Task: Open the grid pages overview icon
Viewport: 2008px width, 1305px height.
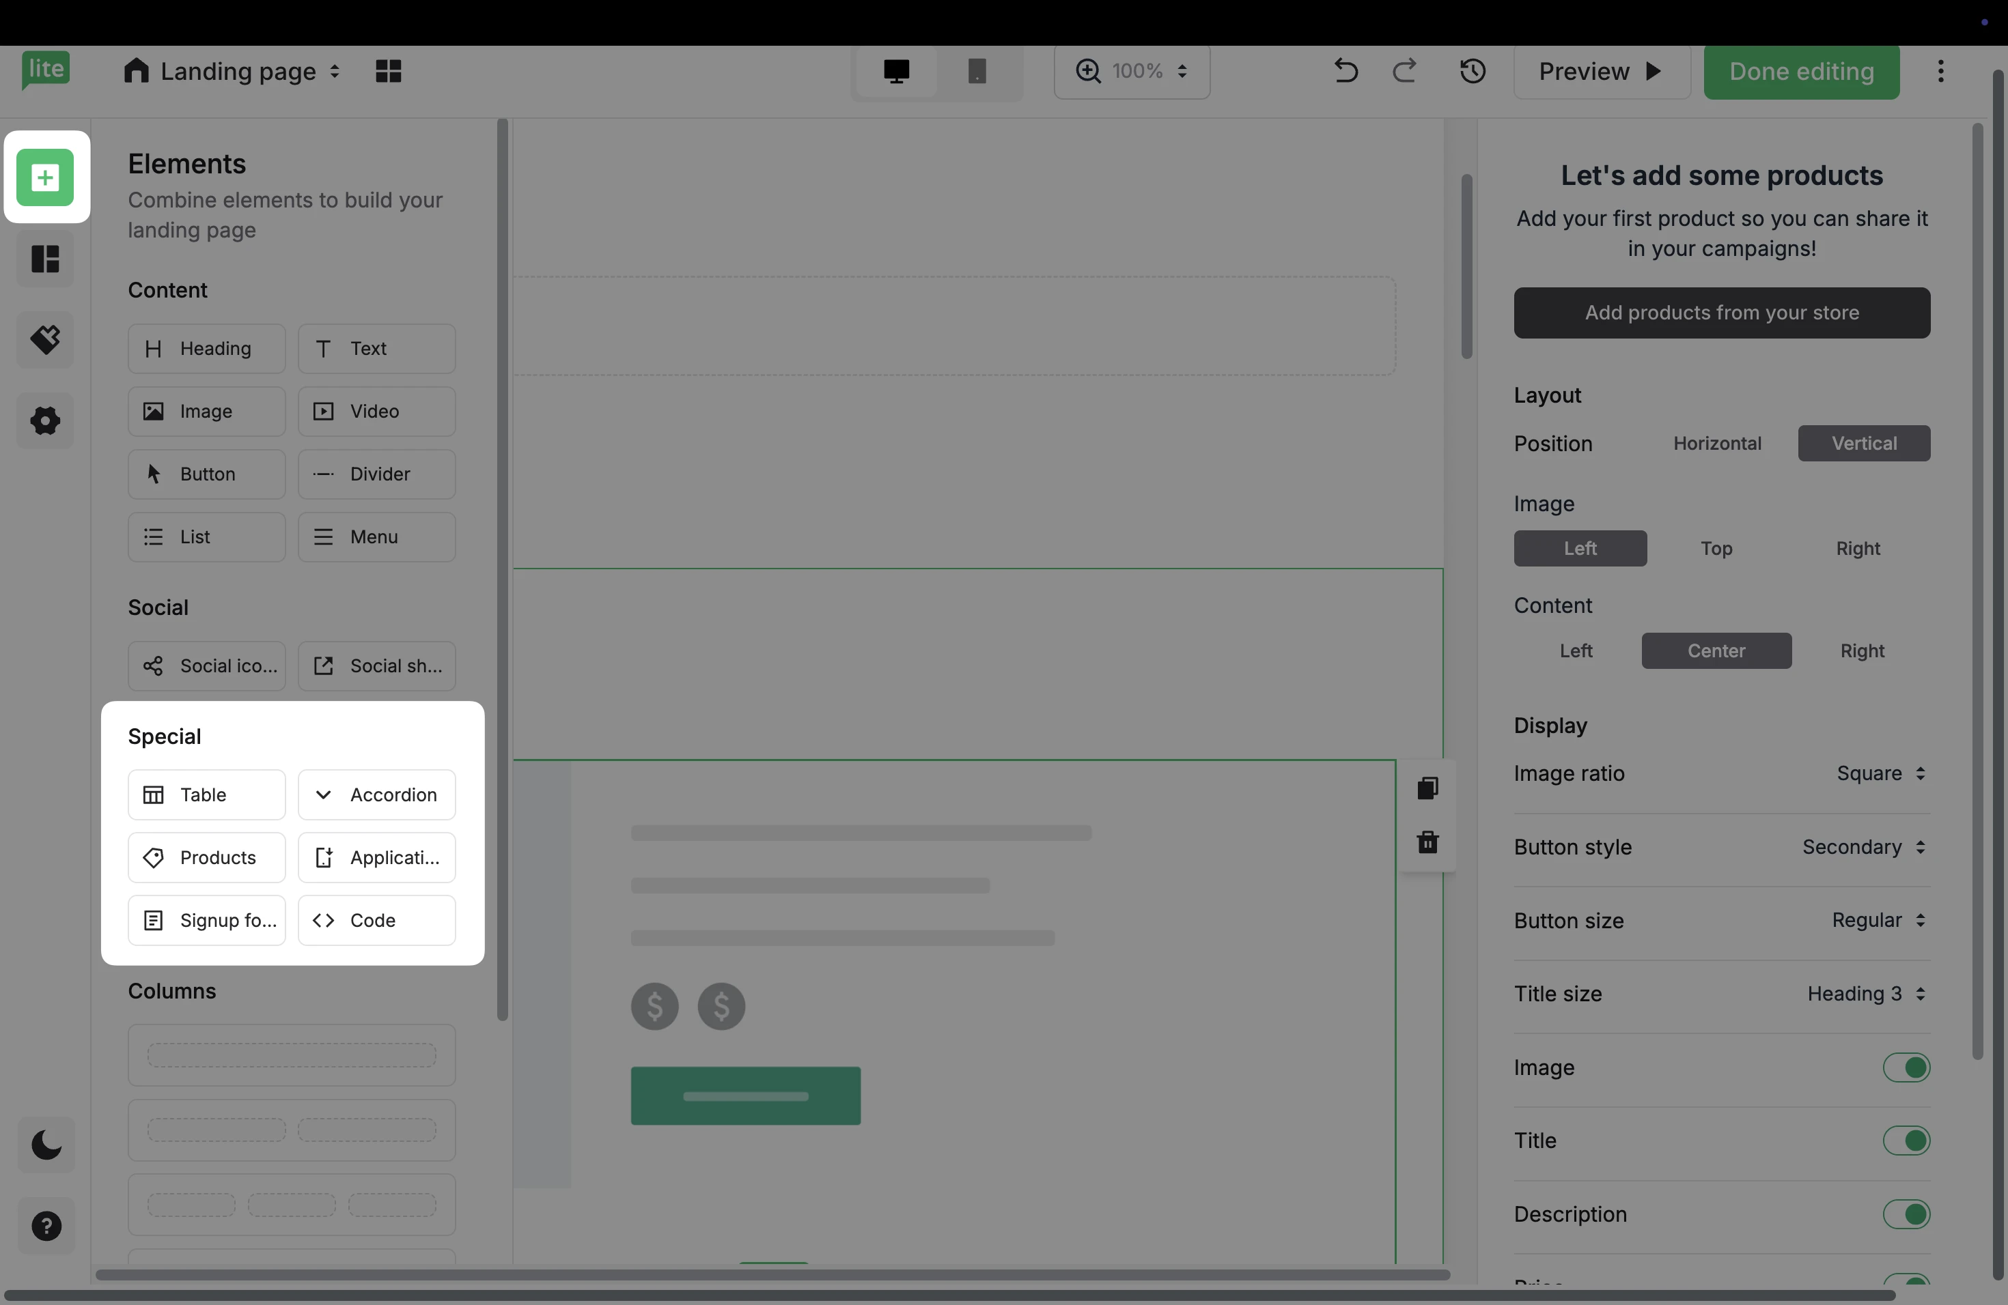Action: point(388,71)
